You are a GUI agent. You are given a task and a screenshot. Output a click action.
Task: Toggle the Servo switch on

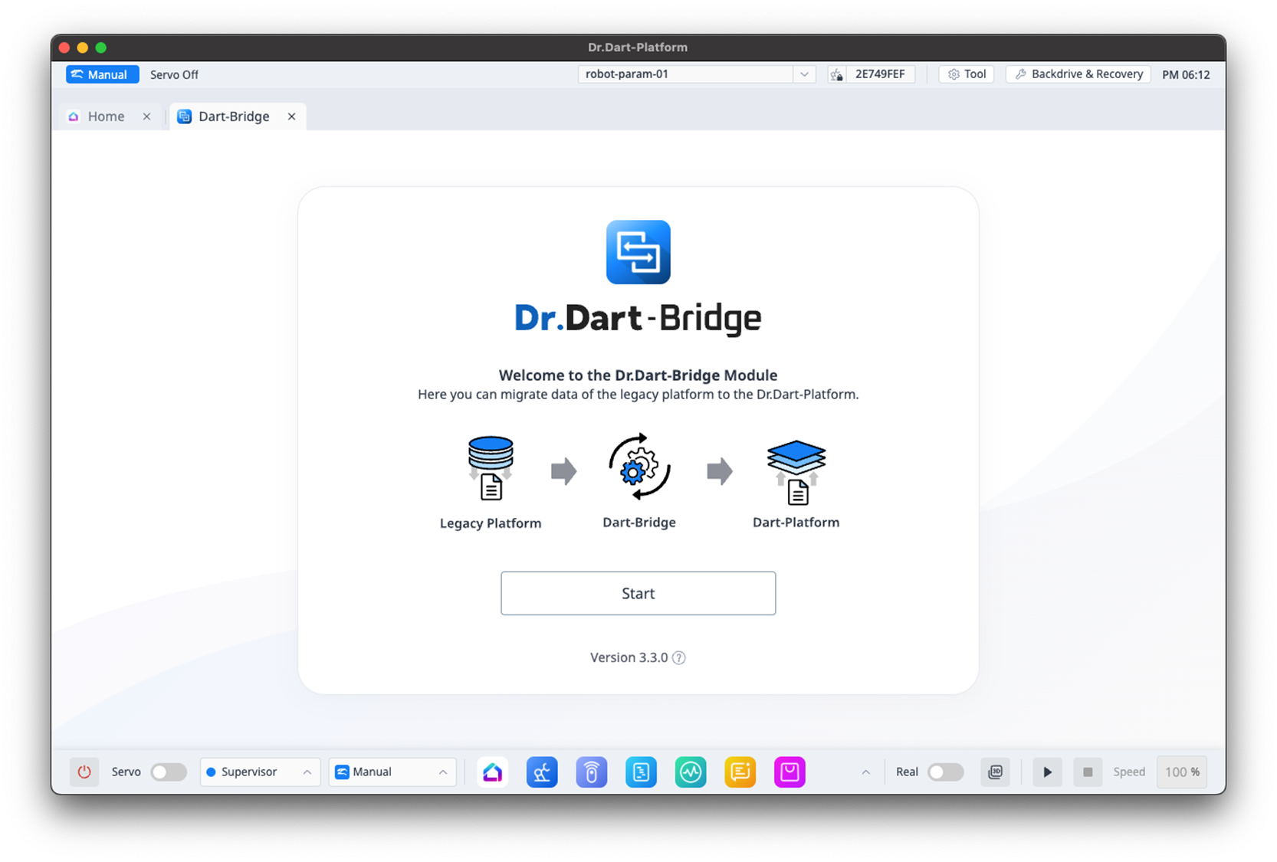click(x=169, y=772)
